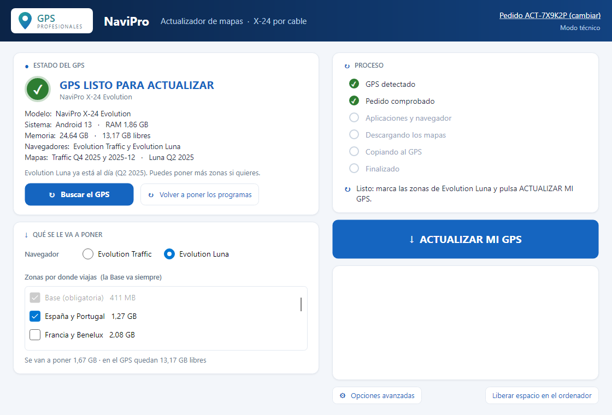Screen dimensions: 612x415
Task: Click the 'Mapas: Traffic Q4 2025' line
Action: (x=109, y=157)
